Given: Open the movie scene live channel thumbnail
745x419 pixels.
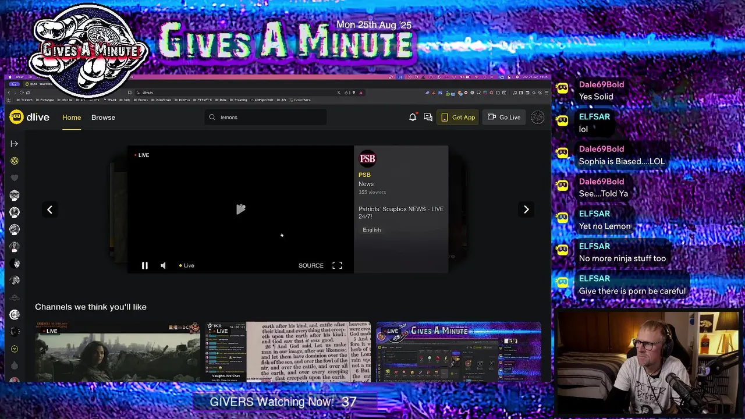Looking at the screenshot, I should 117,351.
